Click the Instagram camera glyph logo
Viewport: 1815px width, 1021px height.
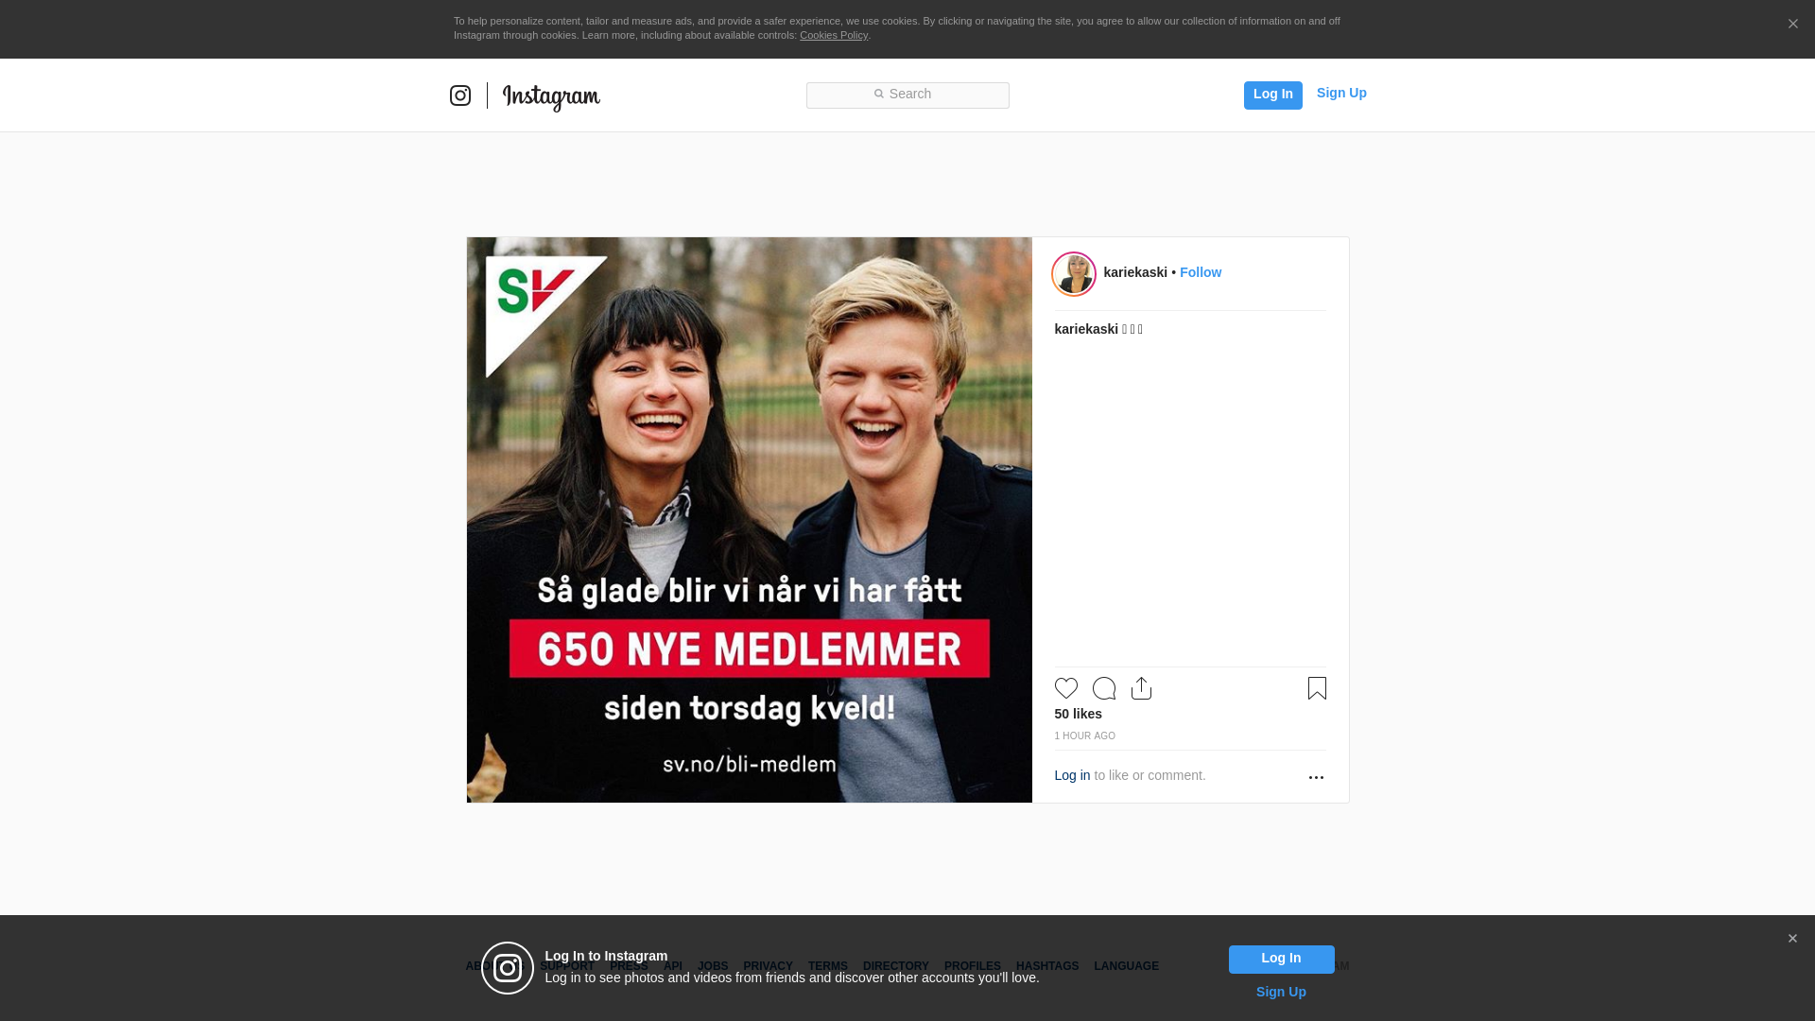(x=460, y=95)
